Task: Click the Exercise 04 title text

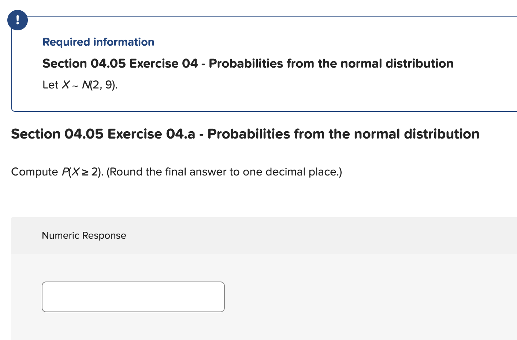Action: coord(248,63)
